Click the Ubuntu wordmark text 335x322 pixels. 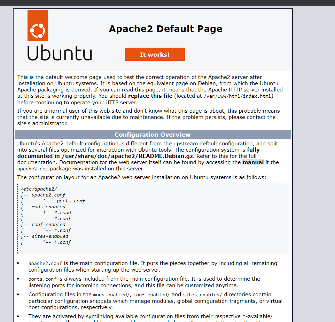[x=60, y=53]
